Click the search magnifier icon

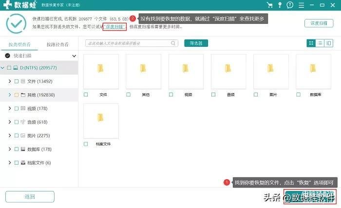[x=173, y=43]
